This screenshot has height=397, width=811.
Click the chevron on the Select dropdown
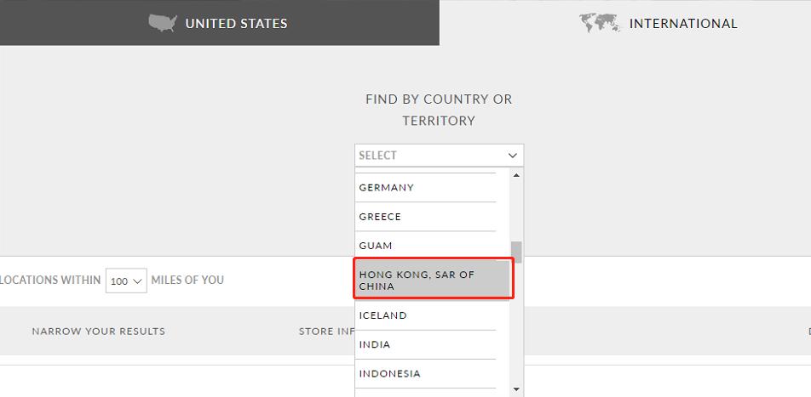(x=513, y=156)
